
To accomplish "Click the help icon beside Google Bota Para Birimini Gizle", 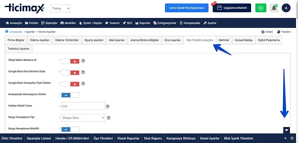I will pos(83,72).
